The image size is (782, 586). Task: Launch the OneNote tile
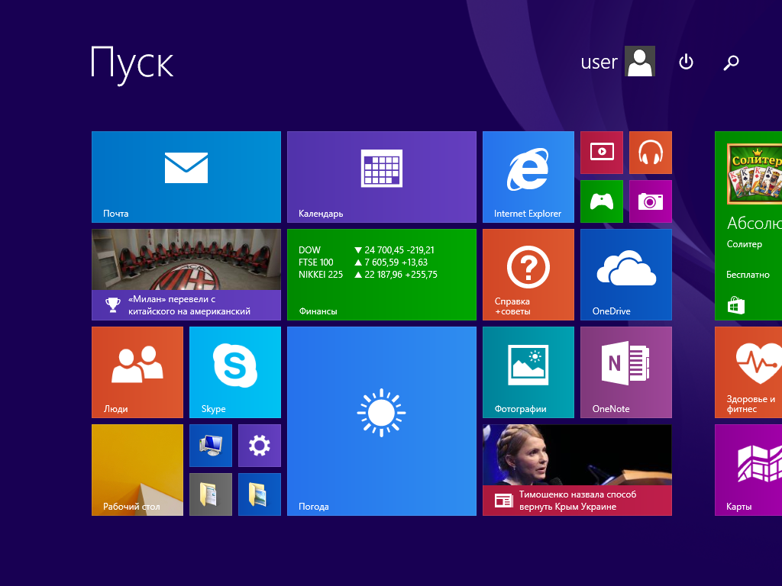626,372
